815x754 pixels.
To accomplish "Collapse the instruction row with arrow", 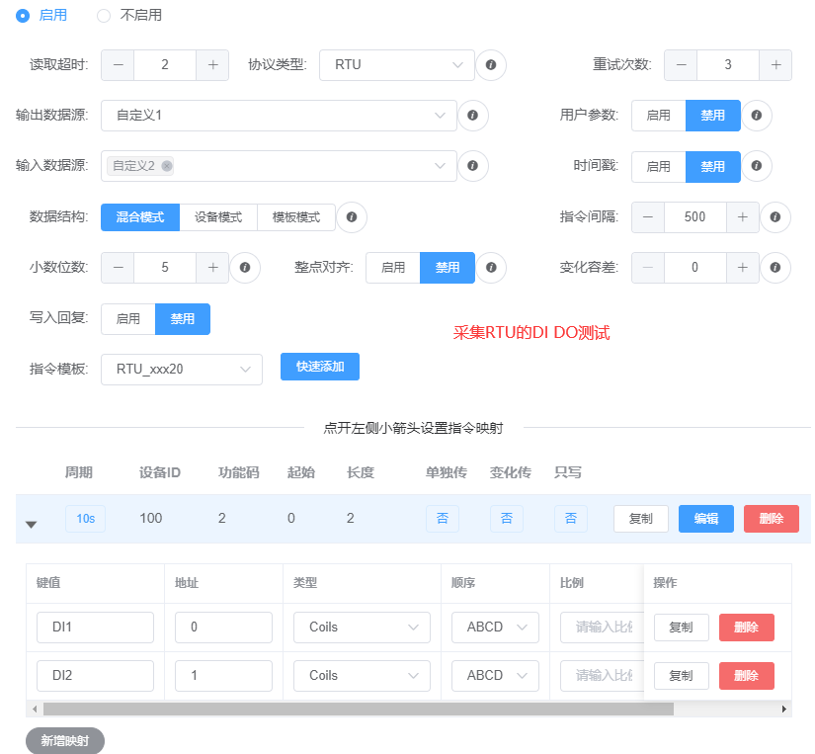I will coord(31,524).
